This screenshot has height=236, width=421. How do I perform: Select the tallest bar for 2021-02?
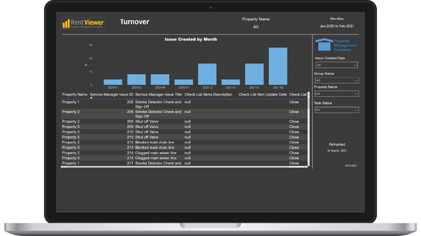(278, 66)
